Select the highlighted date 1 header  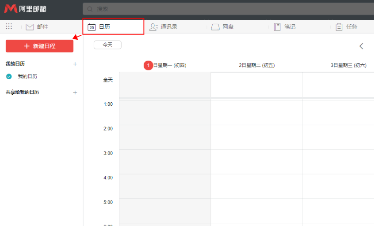(x=149, y=65)
